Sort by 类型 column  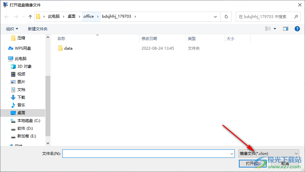(x=192, y=39)
